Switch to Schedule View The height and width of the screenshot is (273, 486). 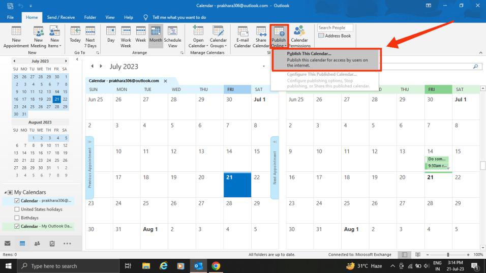tap(173, 37)
